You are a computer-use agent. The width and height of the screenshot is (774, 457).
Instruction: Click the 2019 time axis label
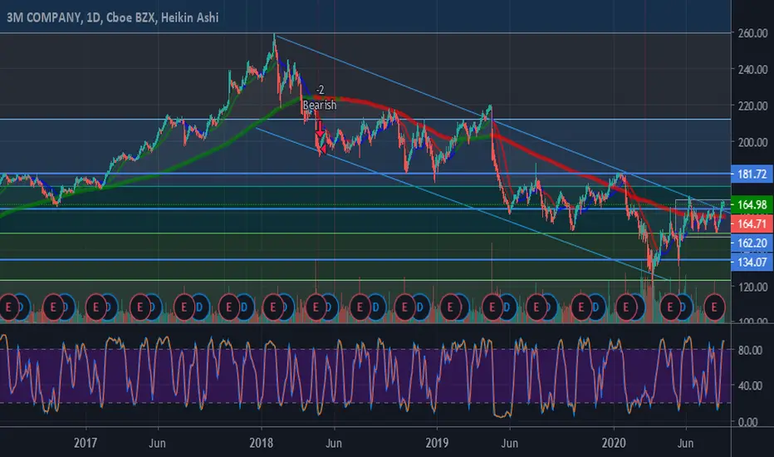click(437, 443)
